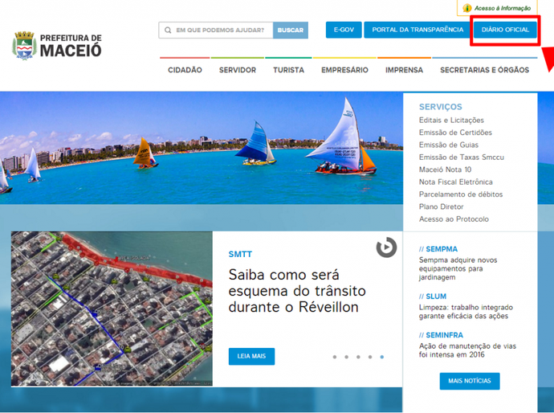Open Seminfra manutenção de vias news
Viewport: 554px width, 413px height.
click(467, 350)
